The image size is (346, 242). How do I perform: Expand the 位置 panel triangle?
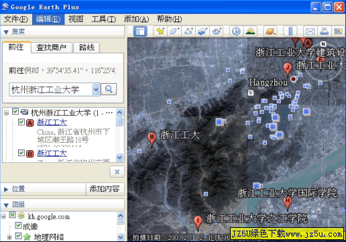(x=6, y=189)
